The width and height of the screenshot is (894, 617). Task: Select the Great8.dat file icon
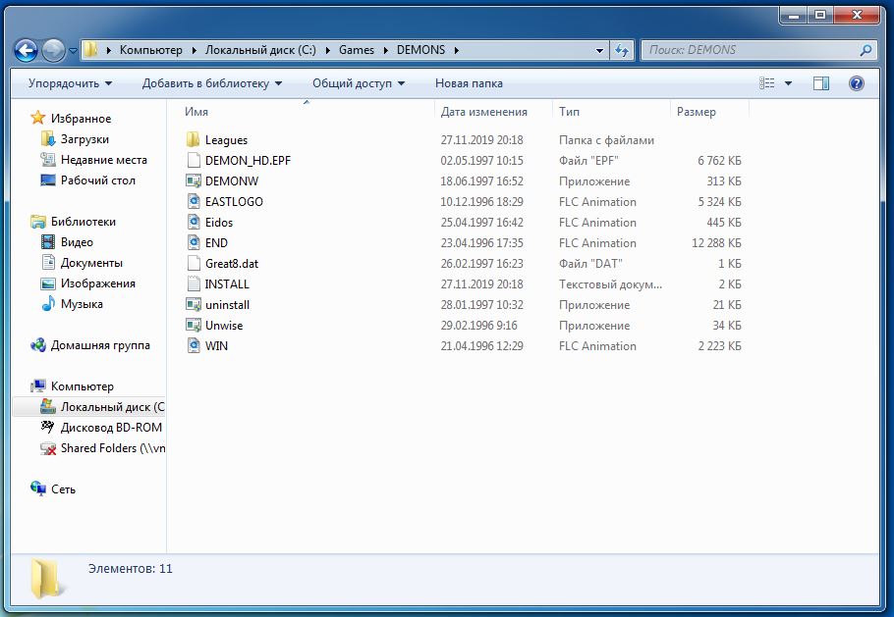pos(194,263)
